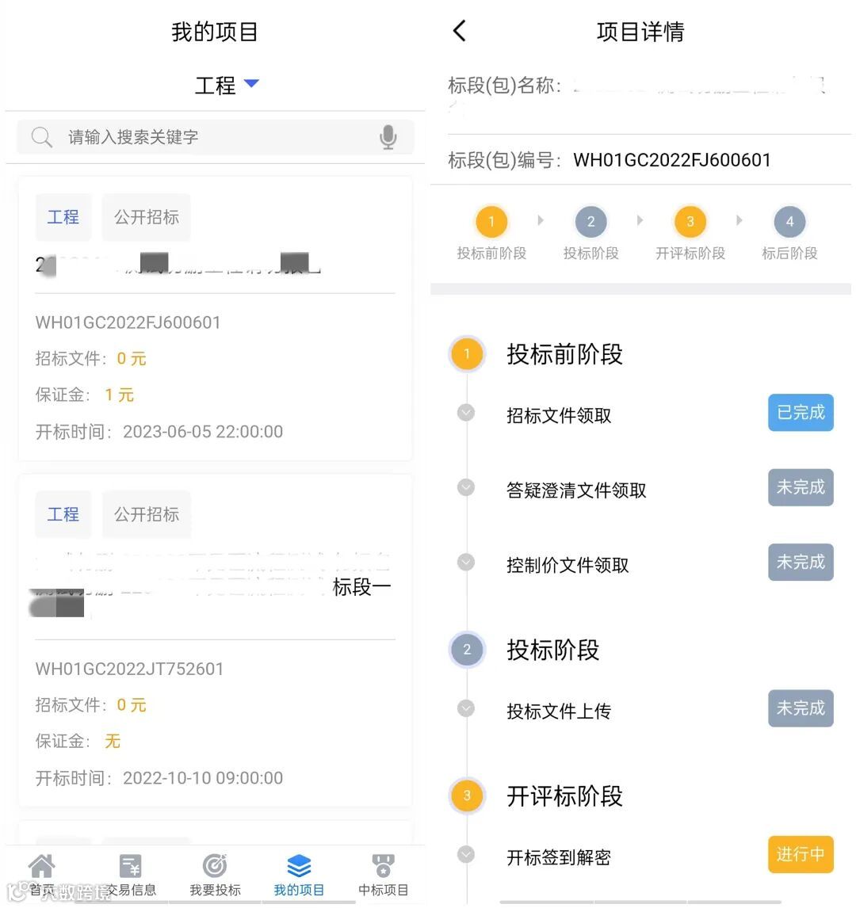The width and height of the screenshot is (856, 908).
Task: Open 交易信息 in the bottom navigation
Action: coord(131,867)
